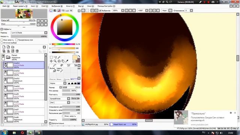Hide the Слой10 layer

click(5, 87)
